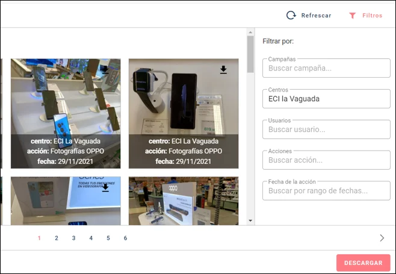Focus the Acciones search field
396x274 pixels.
point(326,160)
